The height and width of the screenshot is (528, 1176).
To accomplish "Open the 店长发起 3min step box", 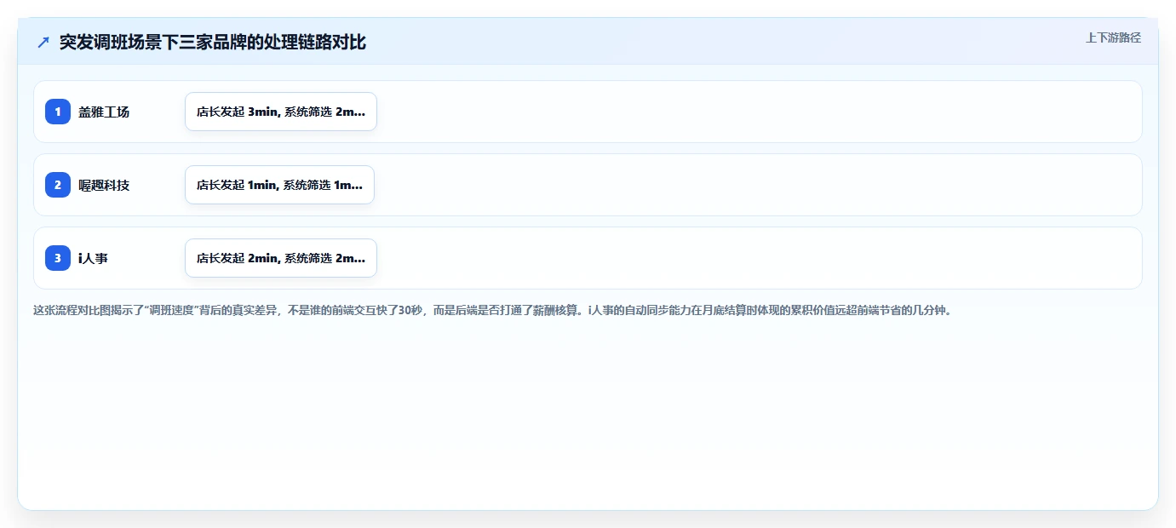I will click(x=281, y=112).
